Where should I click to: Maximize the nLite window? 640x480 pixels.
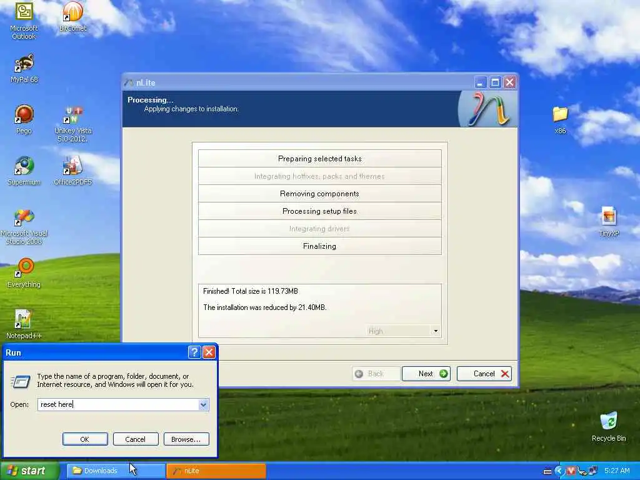coord(495,82)
